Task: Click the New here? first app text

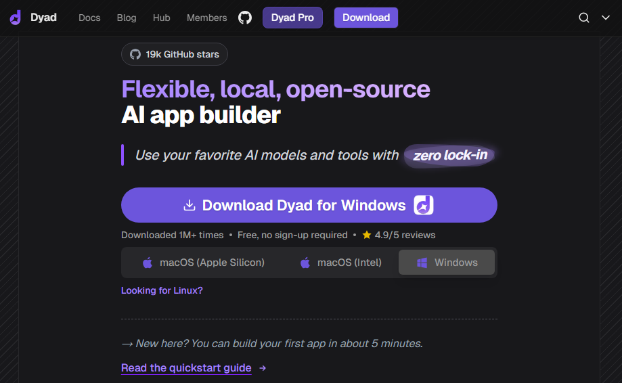Action: pyautogui.click(x=272, y=343)
